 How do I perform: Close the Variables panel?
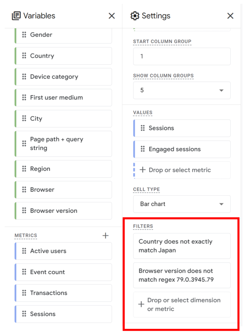[112, 16]
